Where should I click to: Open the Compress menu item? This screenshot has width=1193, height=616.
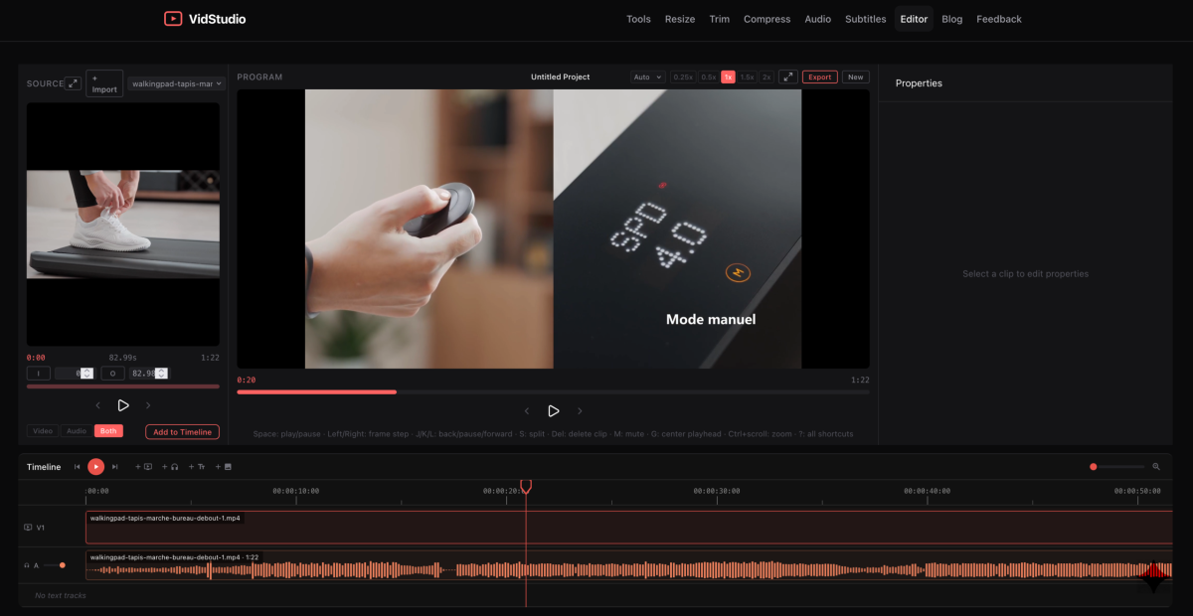(x=767, y=19)
